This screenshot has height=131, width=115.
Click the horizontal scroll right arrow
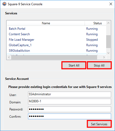(104, 57)
